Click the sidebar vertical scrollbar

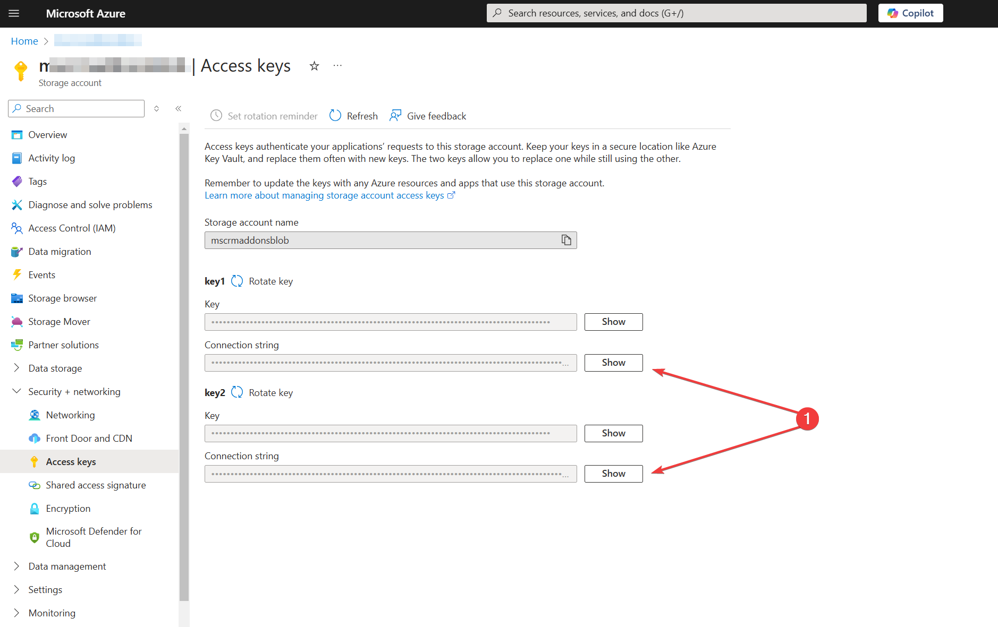coord(184,367)
